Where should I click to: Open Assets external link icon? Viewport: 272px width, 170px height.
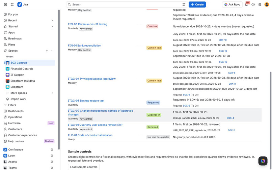[52, 162]
